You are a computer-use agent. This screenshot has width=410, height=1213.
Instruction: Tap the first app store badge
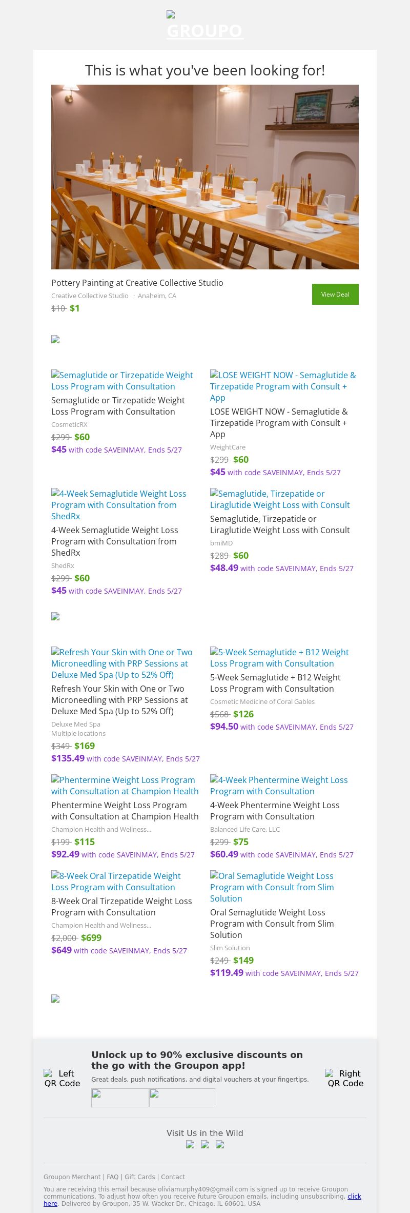coord(120,1098)
